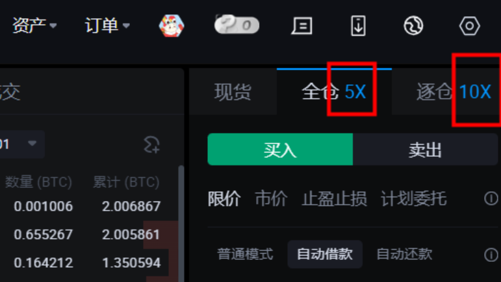Click info icon beside 计划委托
Viewport: 501px width, 282px height.
click(x=491, y=198)
